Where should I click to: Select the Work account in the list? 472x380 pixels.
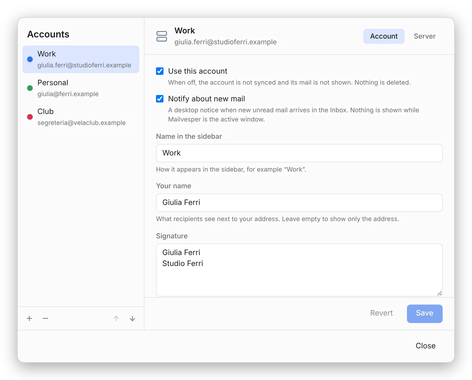(x=81, y=59)
